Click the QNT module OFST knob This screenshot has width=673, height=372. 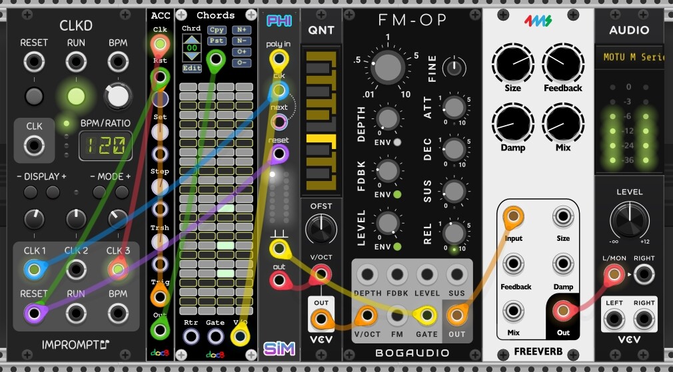(321, 230)
